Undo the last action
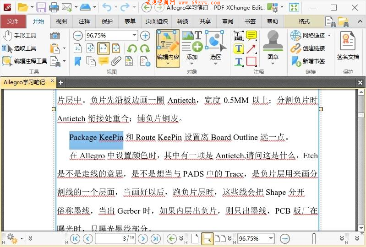This screenshot has height=247, width=366. (x=107, y=7)
